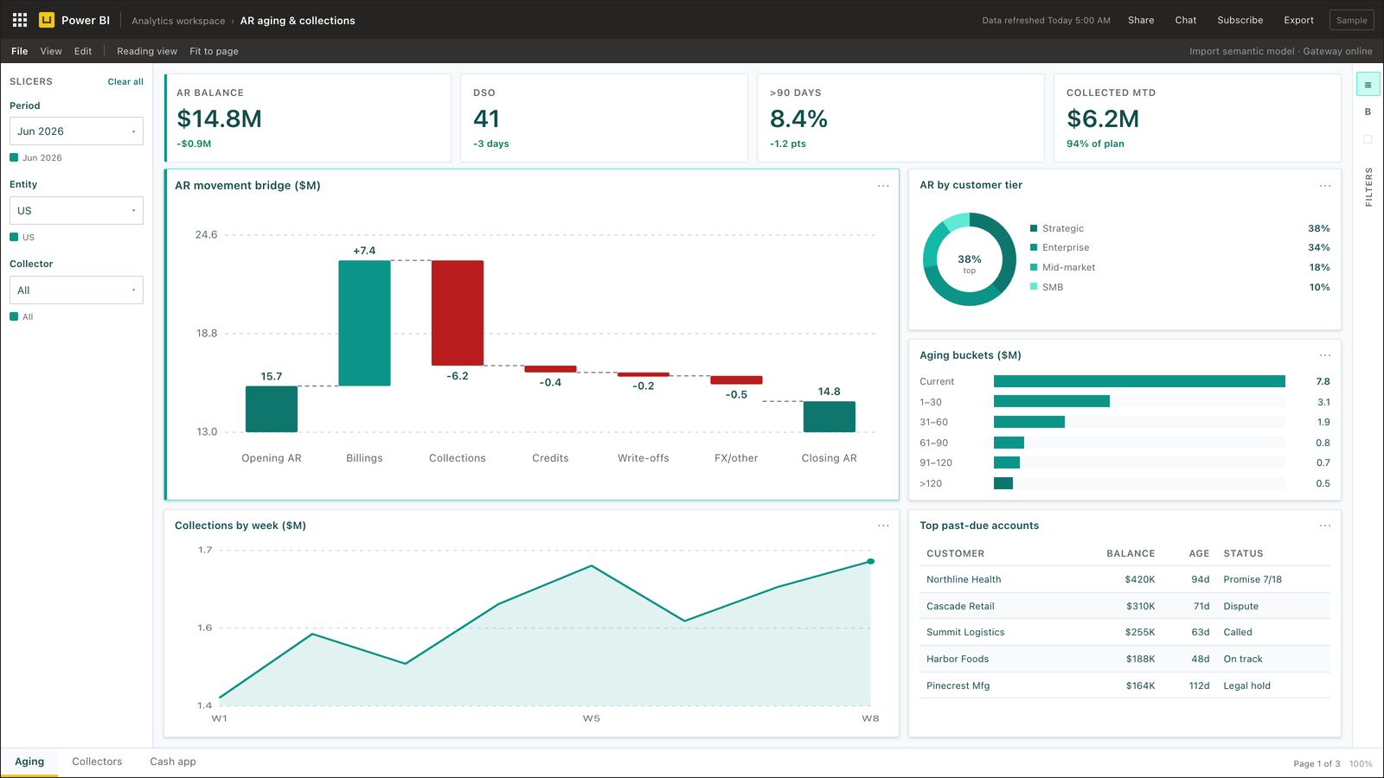Image resolution: width=1384 pixels, height=778 pixels.
Task: Open the Period dropdown showing Jun 2026
Action: pos(76,131)
